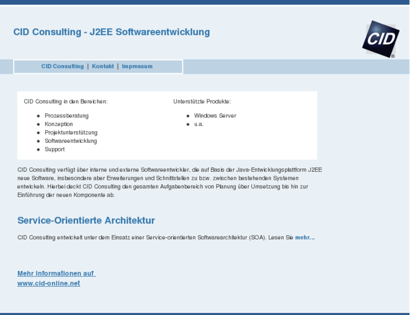
Task: Go to the Kontakt page
Action: click(x=103, y=66)
